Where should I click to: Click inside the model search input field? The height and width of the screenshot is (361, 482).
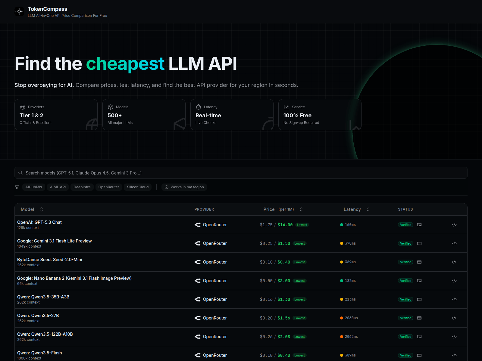pyautogui.click(x=120, y=173)
